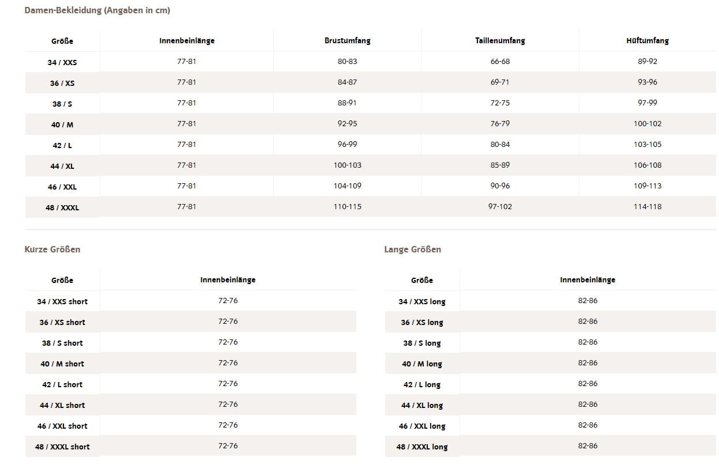The width and height of the screenshot is (719, 465).
Task: Select the 48 / XXXL short row
Action: click(x=191, y=446)
